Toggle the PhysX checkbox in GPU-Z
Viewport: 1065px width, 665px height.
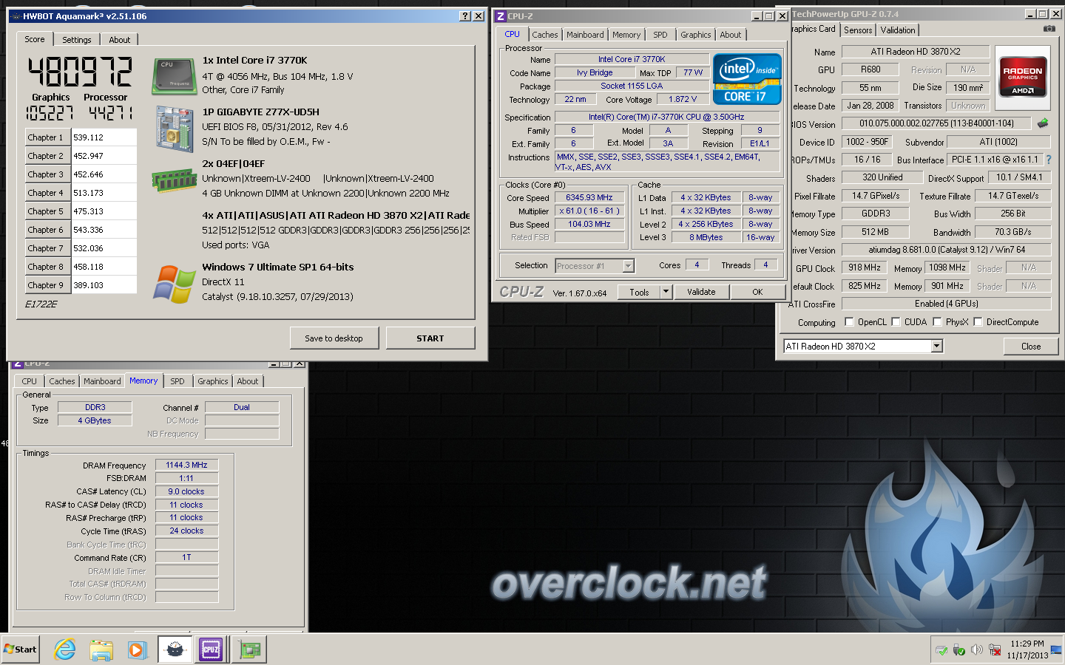(937, 321)
